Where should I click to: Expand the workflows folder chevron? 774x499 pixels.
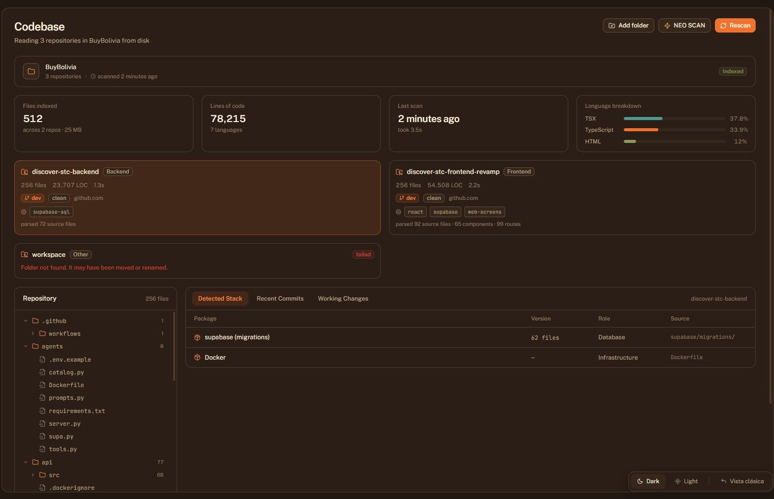[x=33, y=334]
